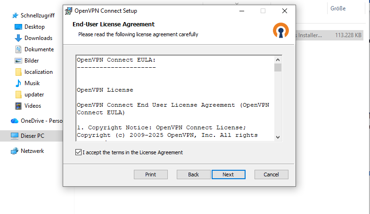Select Dieser PC in the navigation tree

pyautogui.click(x=32, y=136)
